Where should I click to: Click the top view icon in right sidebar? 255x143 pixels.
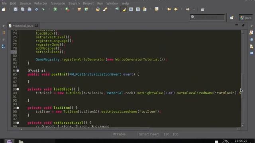pyautogui.click(x=251, y=33)
